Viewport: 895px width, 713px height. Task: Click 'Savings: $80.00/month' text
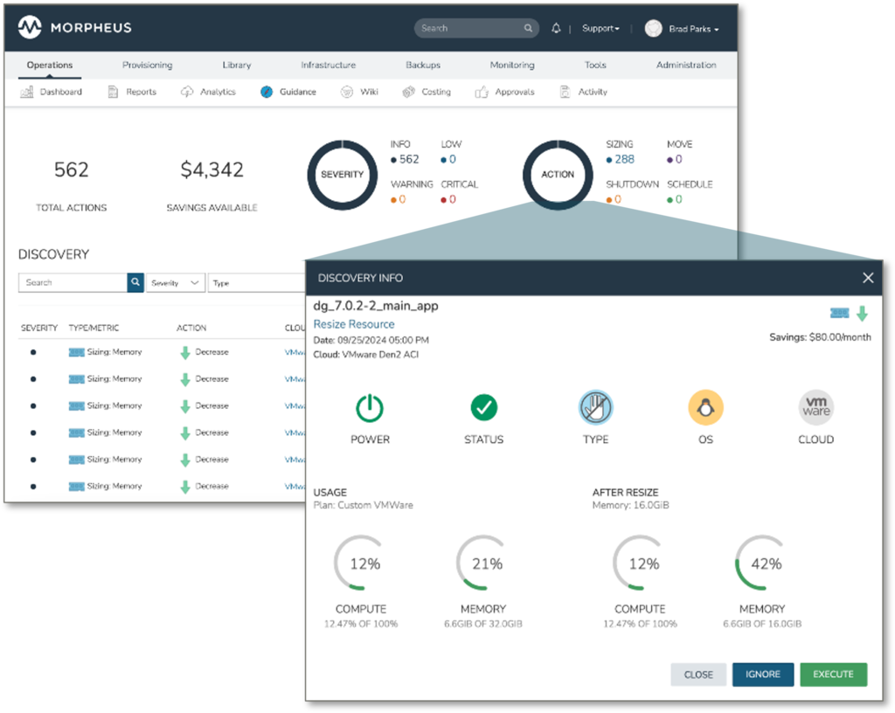(820, 337)
